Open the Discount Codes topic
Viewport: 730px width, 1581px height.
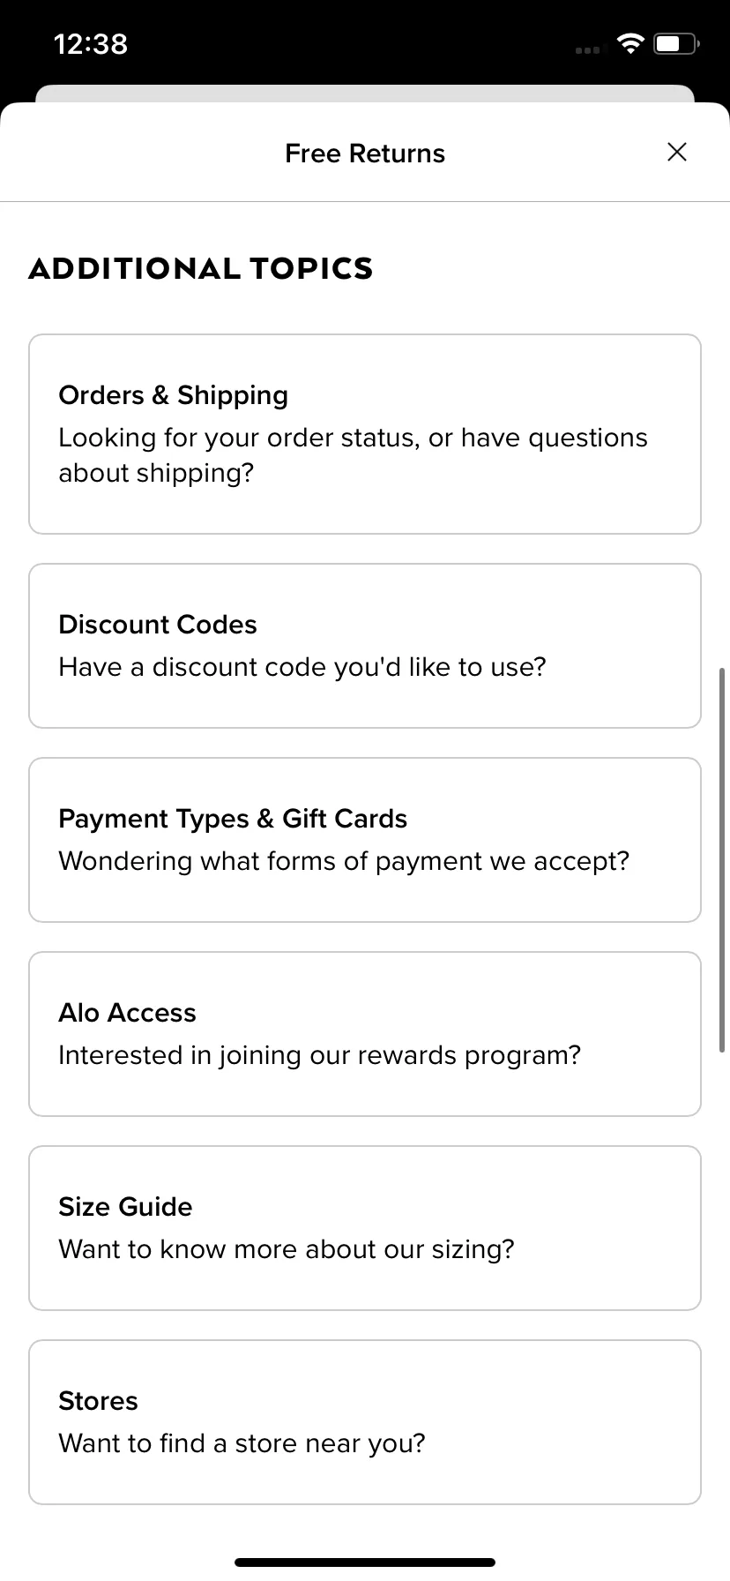pyautogui.click(x=365, y=646)
